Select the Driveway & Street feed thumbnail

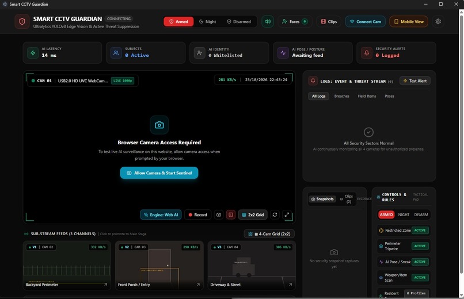coord(252,265)
